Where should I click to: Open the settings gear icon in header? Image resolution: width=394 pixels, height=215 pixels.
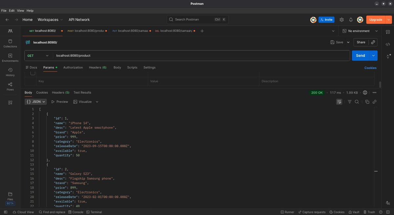click(x=341, y=20)
